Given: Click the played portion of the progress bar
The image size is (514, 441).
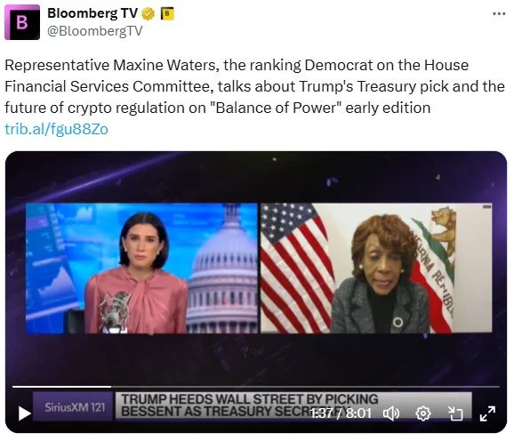Looking at the screenshot, I should (x=61, y=387).
